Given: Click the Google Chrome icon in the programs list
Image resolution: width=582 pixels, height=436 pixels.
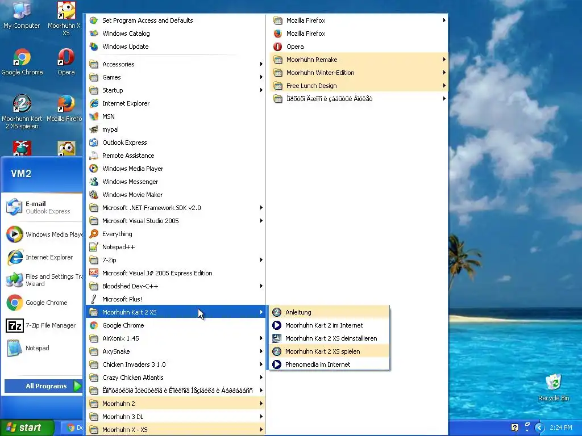Looking at the screenshot, I should click(94, 325).
